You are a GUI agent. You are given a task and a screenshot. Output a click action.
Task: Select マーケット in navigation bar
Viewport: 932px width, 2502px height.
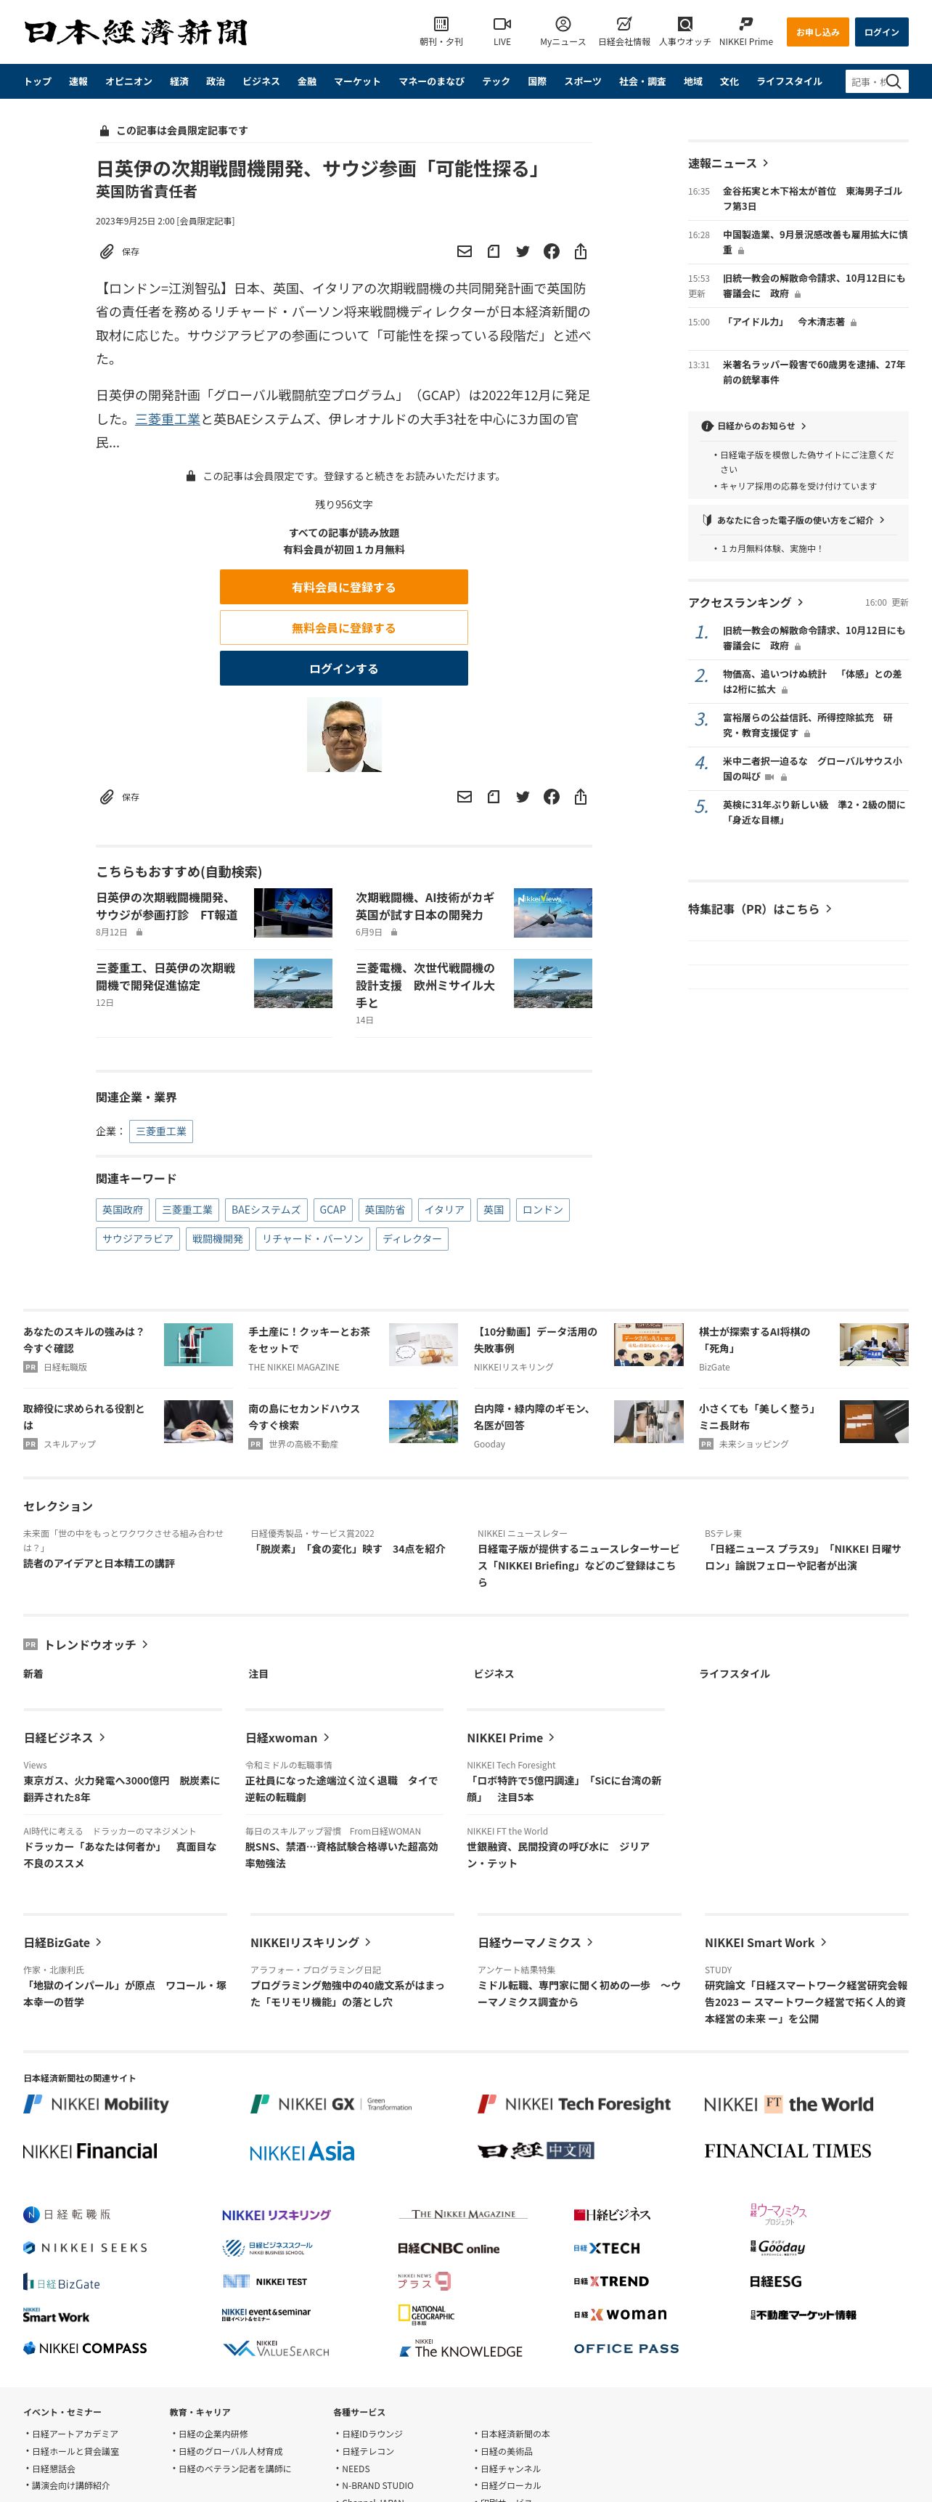tap(357, 81)
